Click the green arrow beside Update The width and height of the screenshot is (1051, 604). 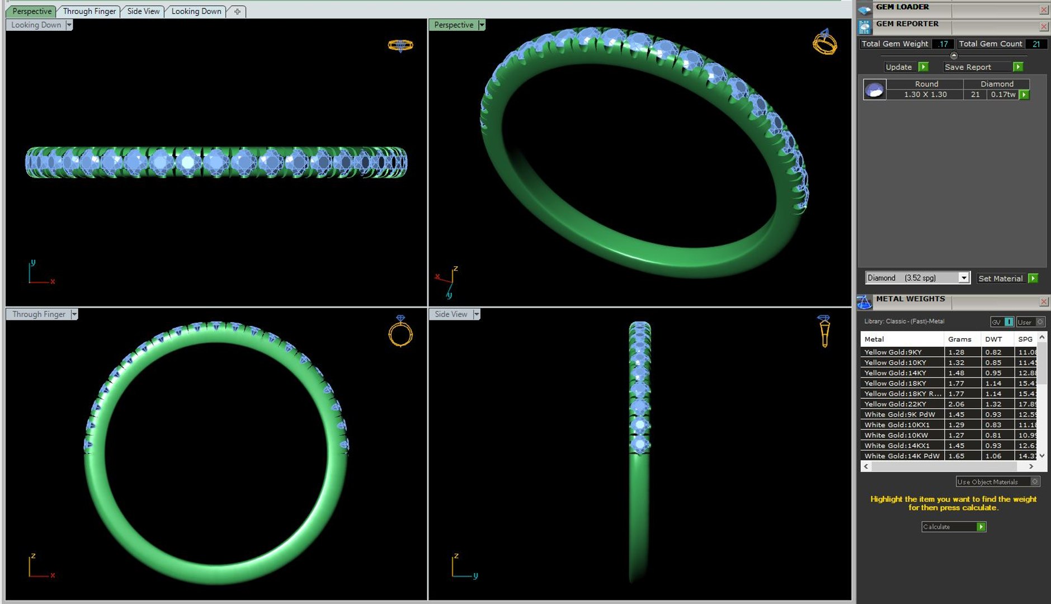(x=923, y=67)
